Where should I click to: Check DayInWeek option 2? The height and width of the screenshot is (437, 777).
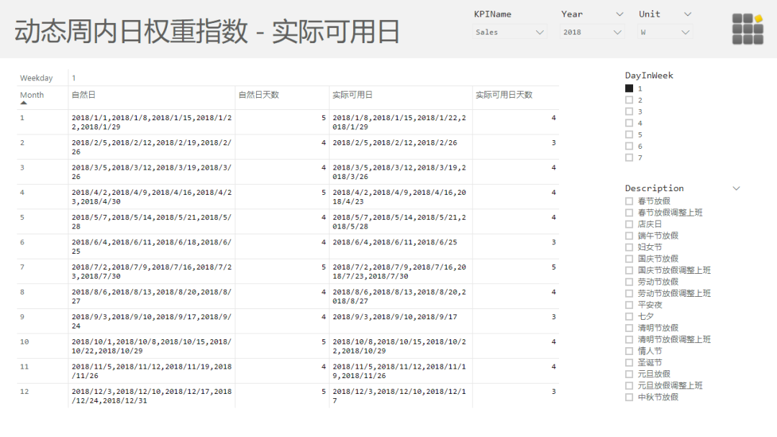tap(630, 100)
